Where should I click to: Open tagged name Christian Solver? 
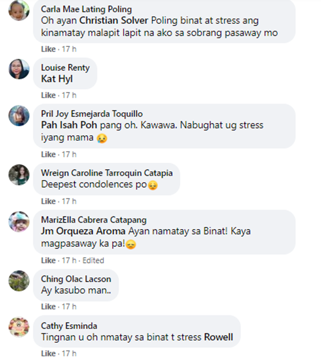coord(114,21)
